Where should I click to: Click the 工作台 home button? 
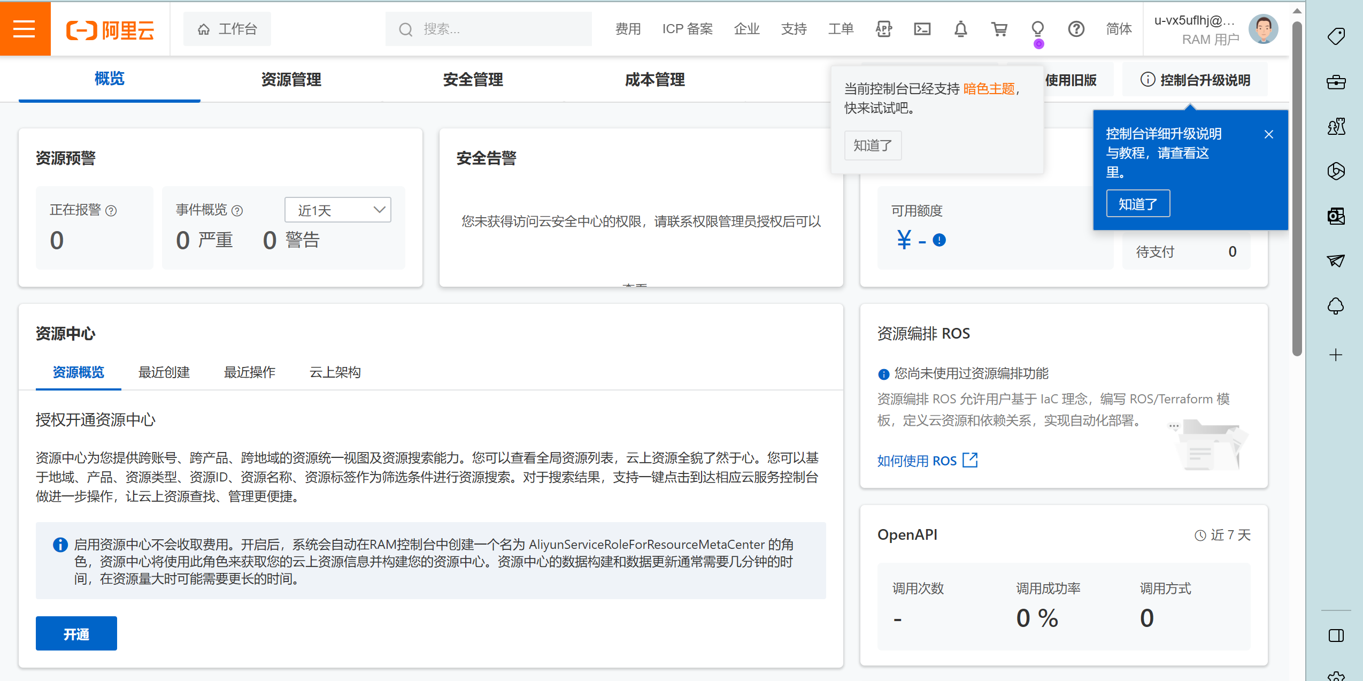tap(227, 29)
